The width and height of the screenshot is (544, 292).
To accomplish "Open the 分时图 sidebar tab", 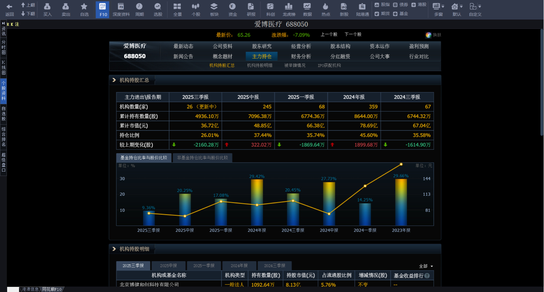I will (x=3, y=48).
